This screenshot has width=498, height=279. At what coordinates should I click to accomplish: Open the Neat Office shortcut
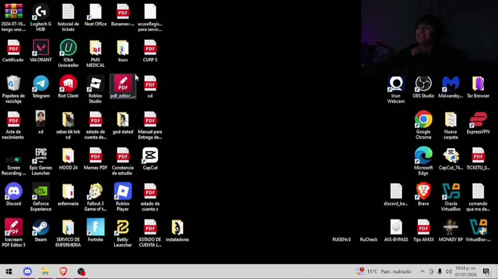(x=95, y=15)
